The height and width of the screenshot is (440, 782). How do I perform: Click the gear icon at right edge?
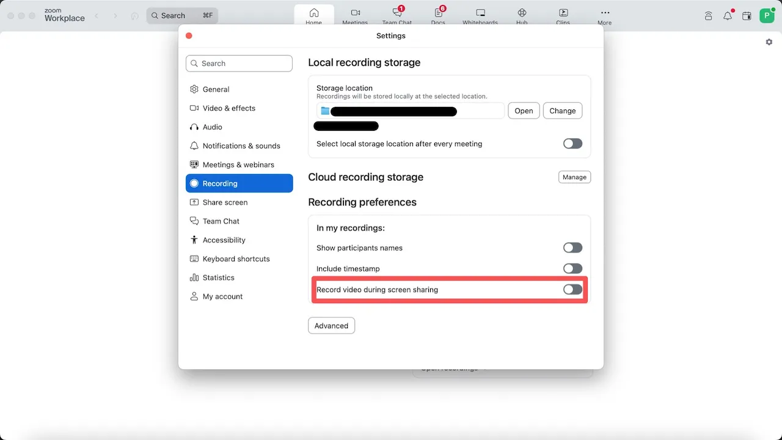pos(769,42)
